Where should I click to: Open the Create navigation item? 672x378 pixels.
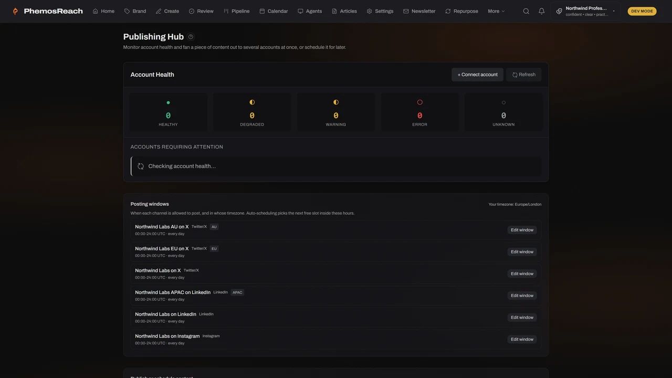pyautogui.click(x=167, y=11)
